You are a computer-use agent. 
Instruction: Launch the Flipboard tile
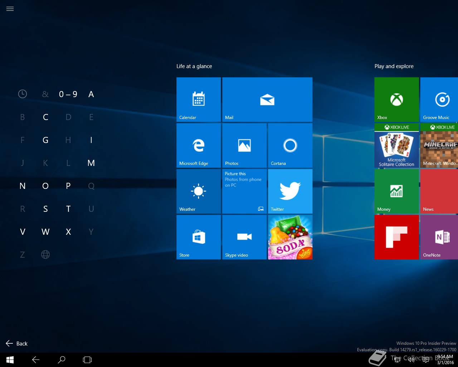coord(396,237)
